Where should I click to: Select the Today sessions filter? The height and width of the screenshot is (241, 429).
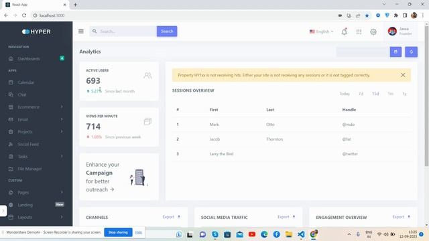coord(345,94)
